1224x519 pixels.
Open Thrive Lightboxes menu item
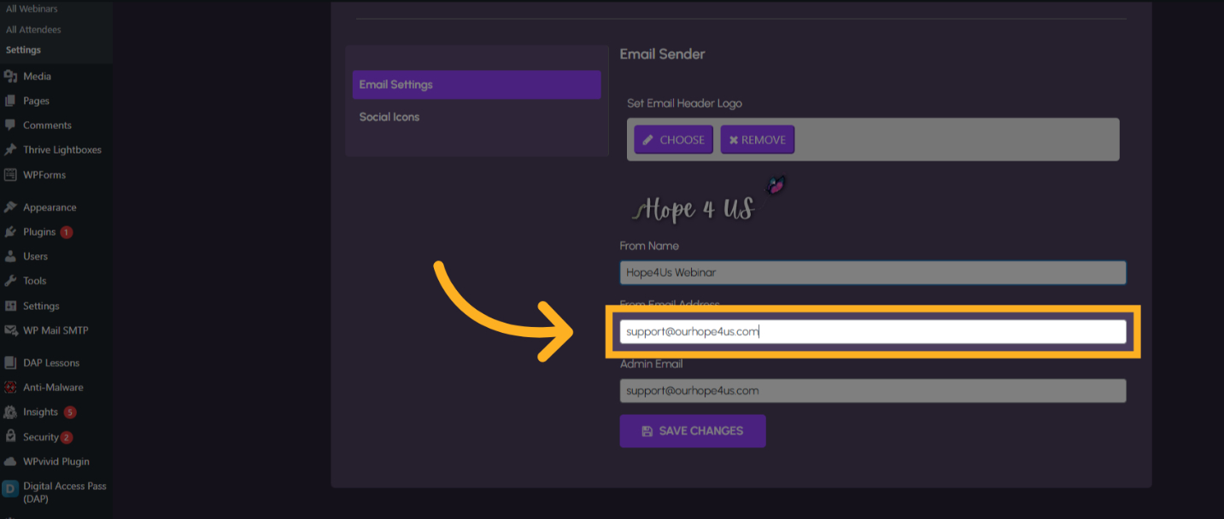[61, 149]
